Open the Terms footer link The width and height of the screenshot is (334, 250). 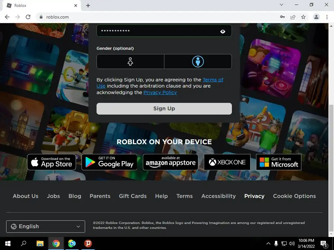(185, 196)
